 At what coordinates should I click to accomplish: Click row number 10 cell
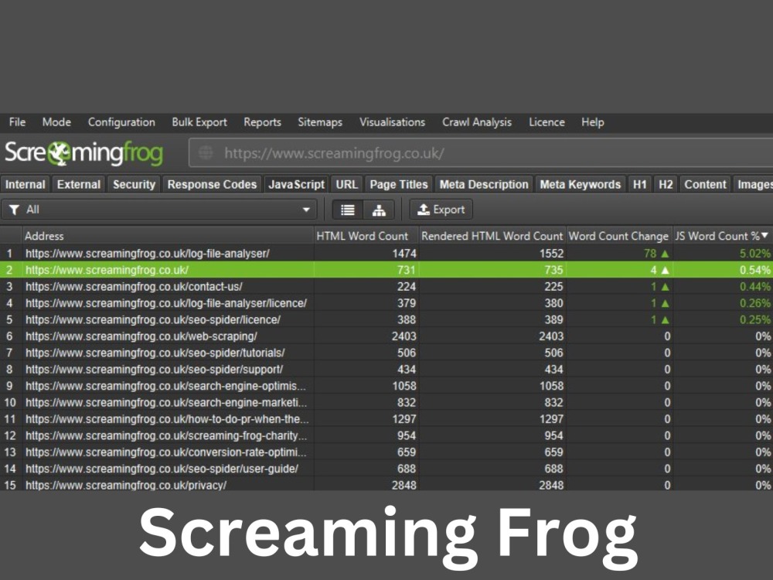(10, 402)
